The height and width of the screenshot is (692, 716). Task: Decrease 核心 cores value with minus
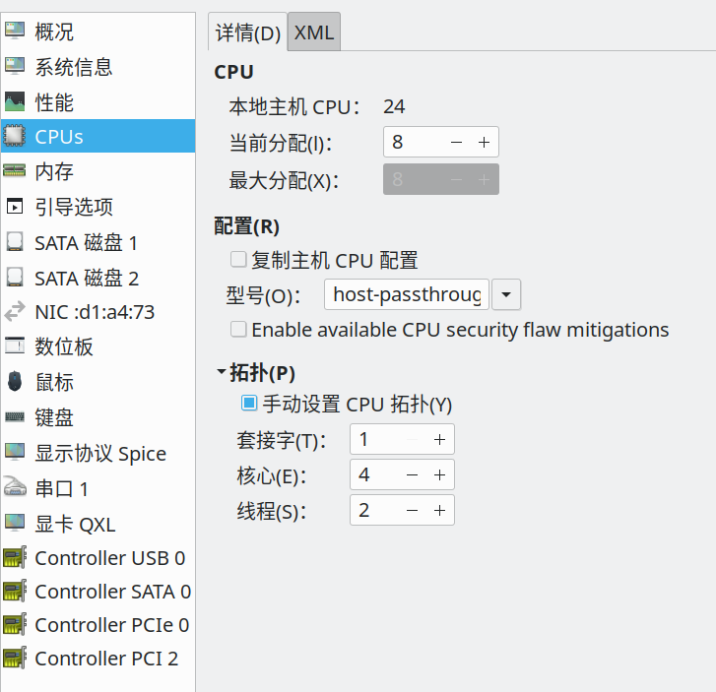click(413, 475)
